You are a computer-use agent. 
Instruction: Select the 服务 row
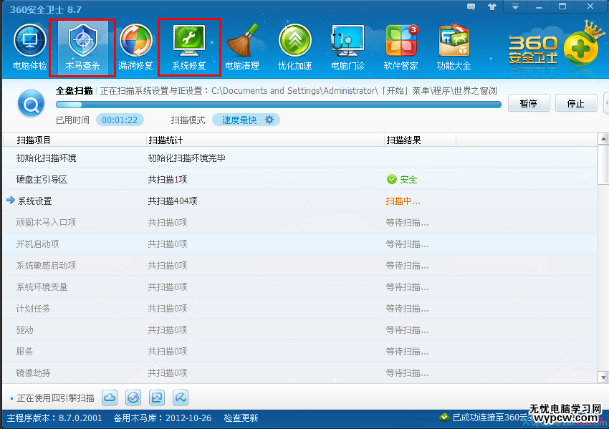click(299, 352)
